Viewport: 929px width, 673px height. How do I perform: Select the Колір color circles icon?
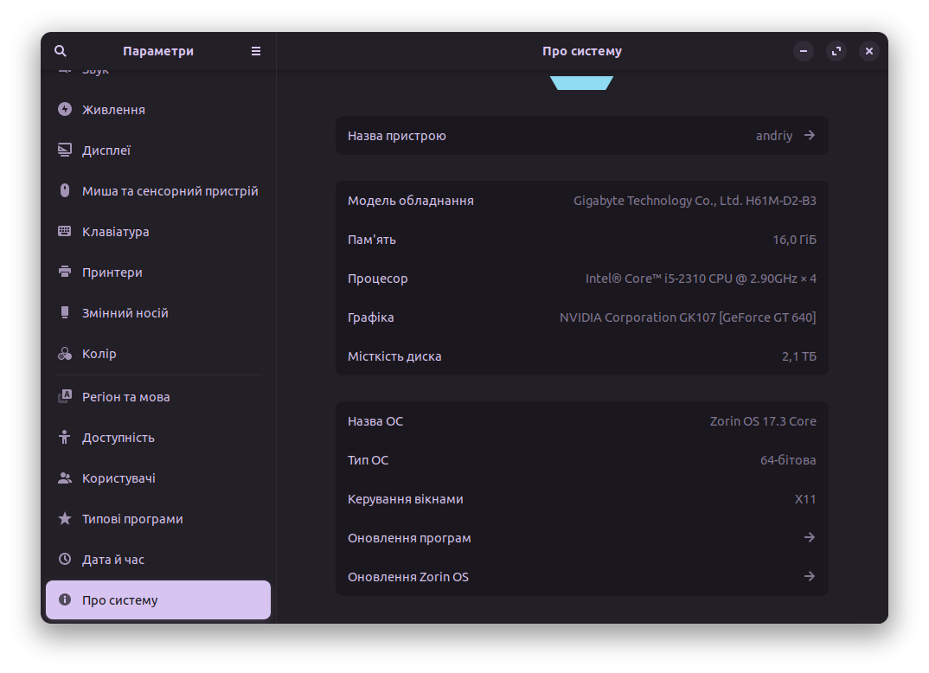[x=65, y=354]
